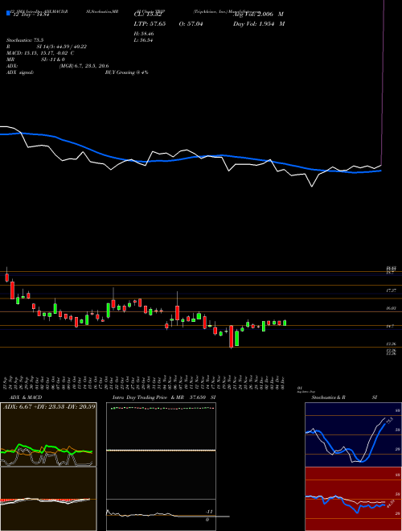402x531 pixels.
Task: Open the MACD histogram panel below ADX
Action: (x=48, y=499)
